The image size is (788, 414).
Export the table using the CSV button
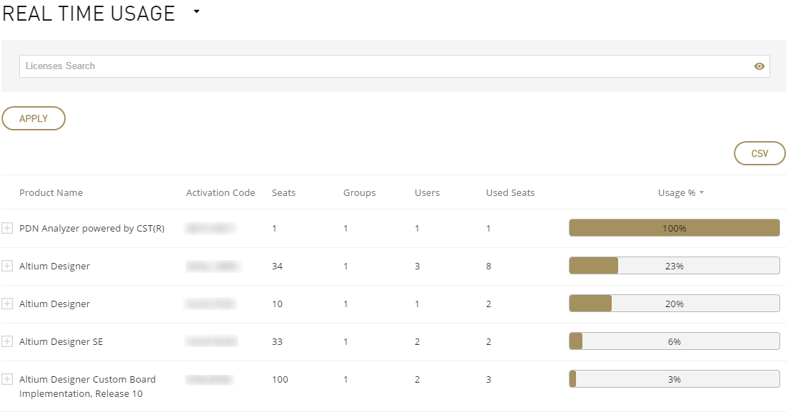coord(759,153)
